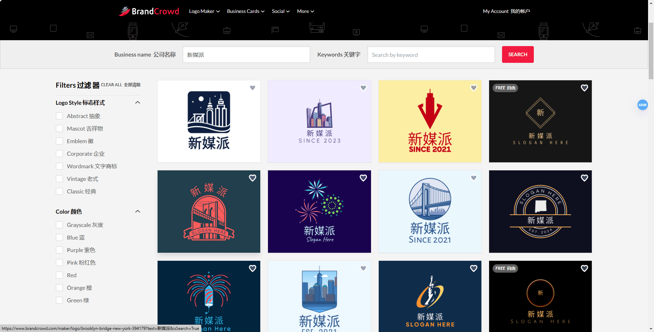The height and width of the screenshot is (332, 654).
Task: Favorite the yellow logo with red arrow
Action: [x=474, y=88]
